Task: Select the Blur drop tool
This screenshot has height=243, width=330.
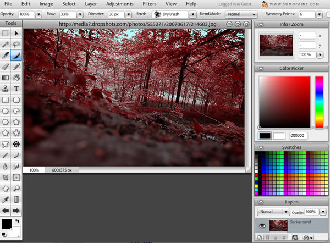Action: click(5, 167)
